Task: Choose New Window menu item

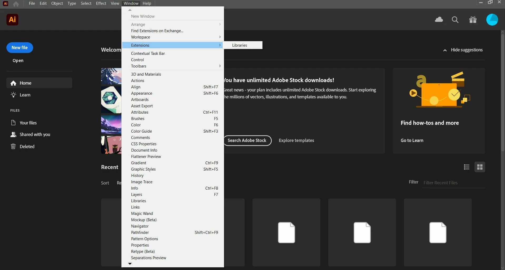Action: point(173,16)
